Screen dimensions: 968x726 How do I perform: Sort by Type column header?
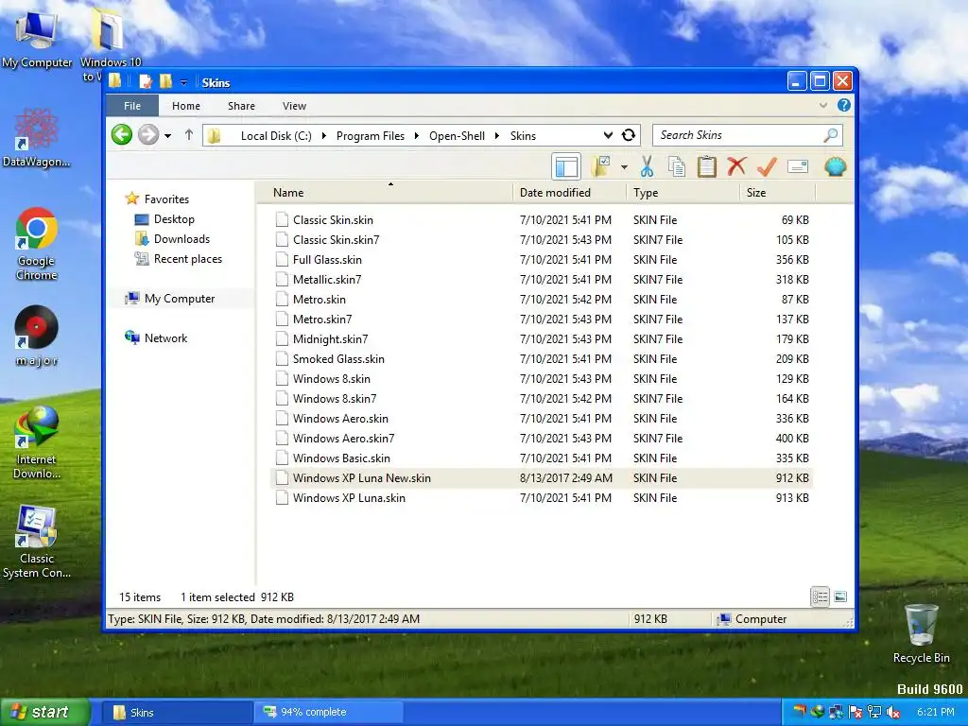[683, 193]
